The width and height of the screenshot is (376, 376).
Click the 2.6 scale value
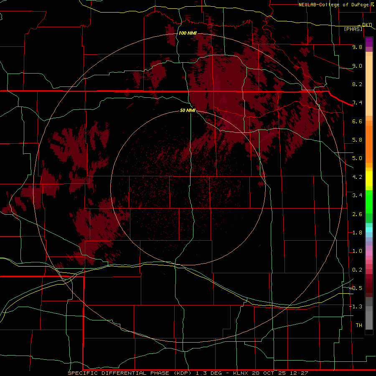[357, 214]
